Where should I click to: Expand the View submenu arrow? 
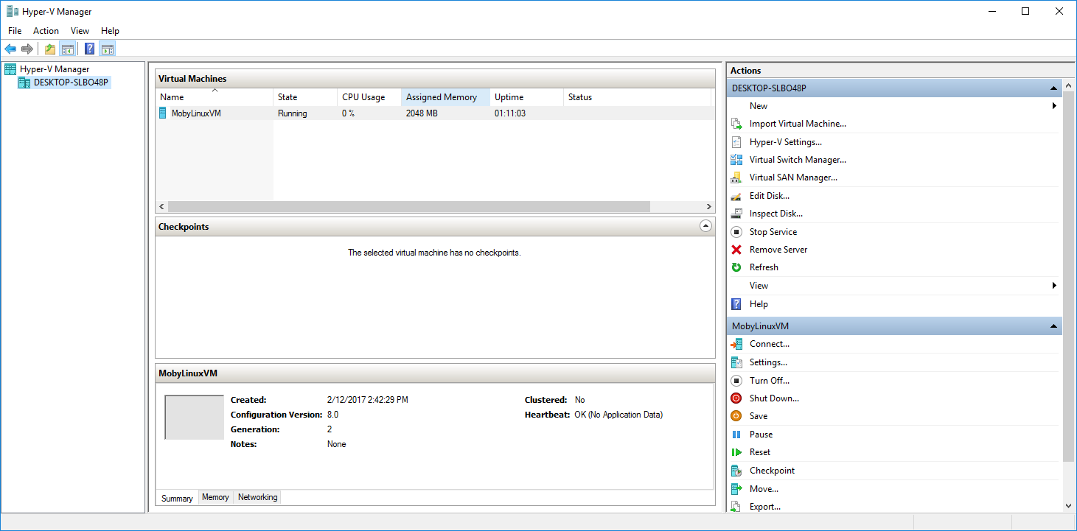(1055, 286)
